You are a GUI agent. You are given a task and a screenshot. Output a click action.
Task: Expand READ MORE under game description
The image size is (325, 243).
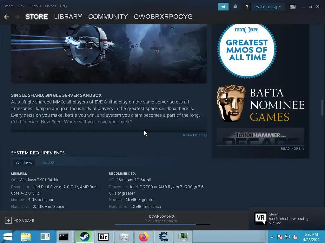coord(195,135)
